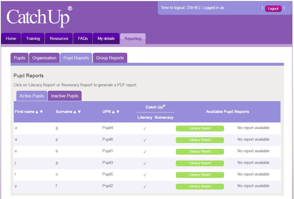Click first name 'y' in Pupil2 row

(x=16, y=186)
